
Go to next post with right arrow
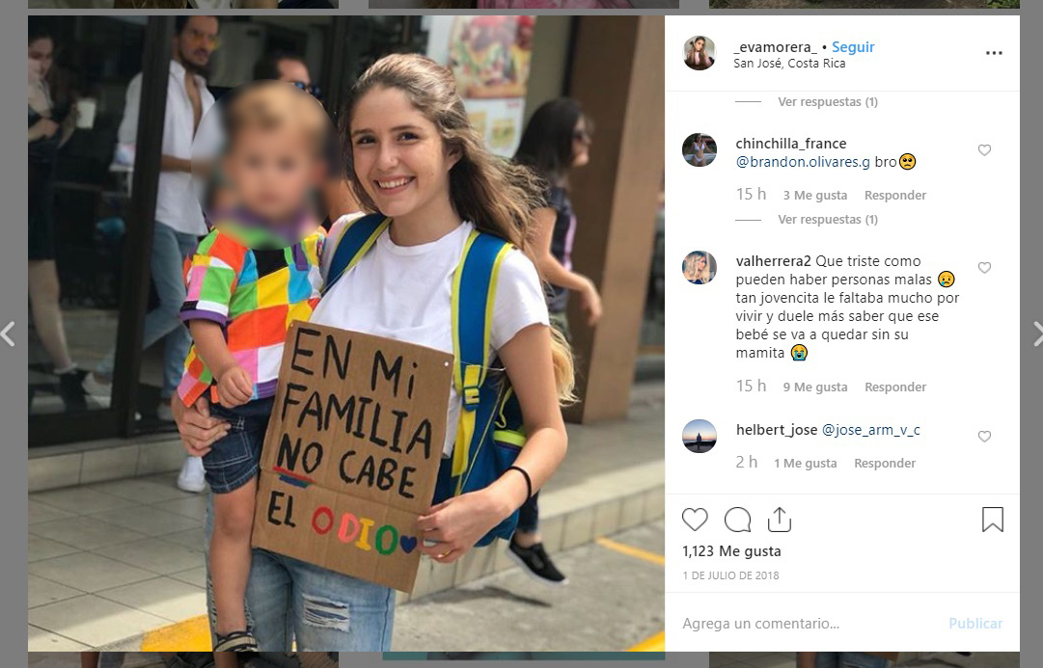click(1037, 334)
